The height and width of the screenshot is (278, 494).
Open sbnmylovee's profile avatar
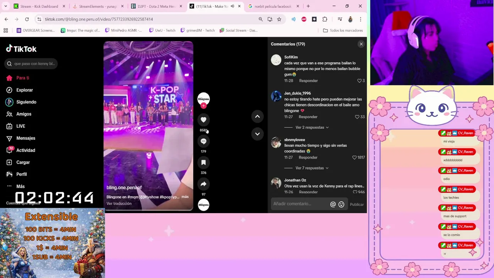(276, 142)
